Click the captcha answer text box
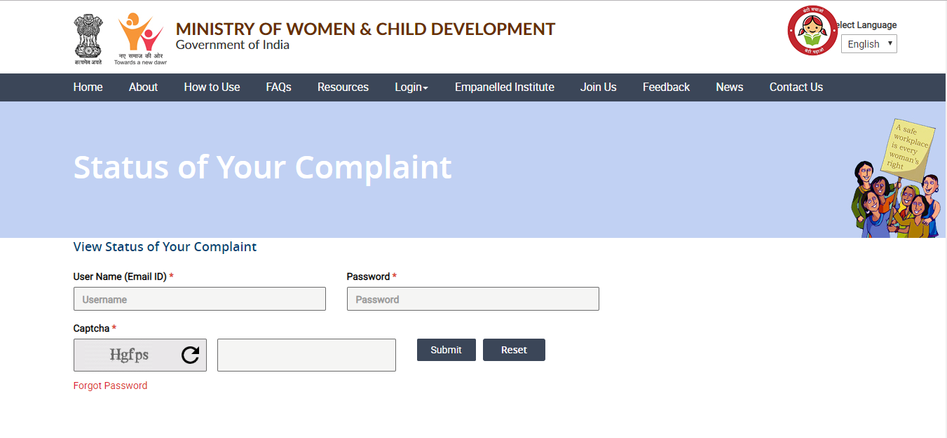The width and height of the screenshot is (947, 438). tap(306, 355)
